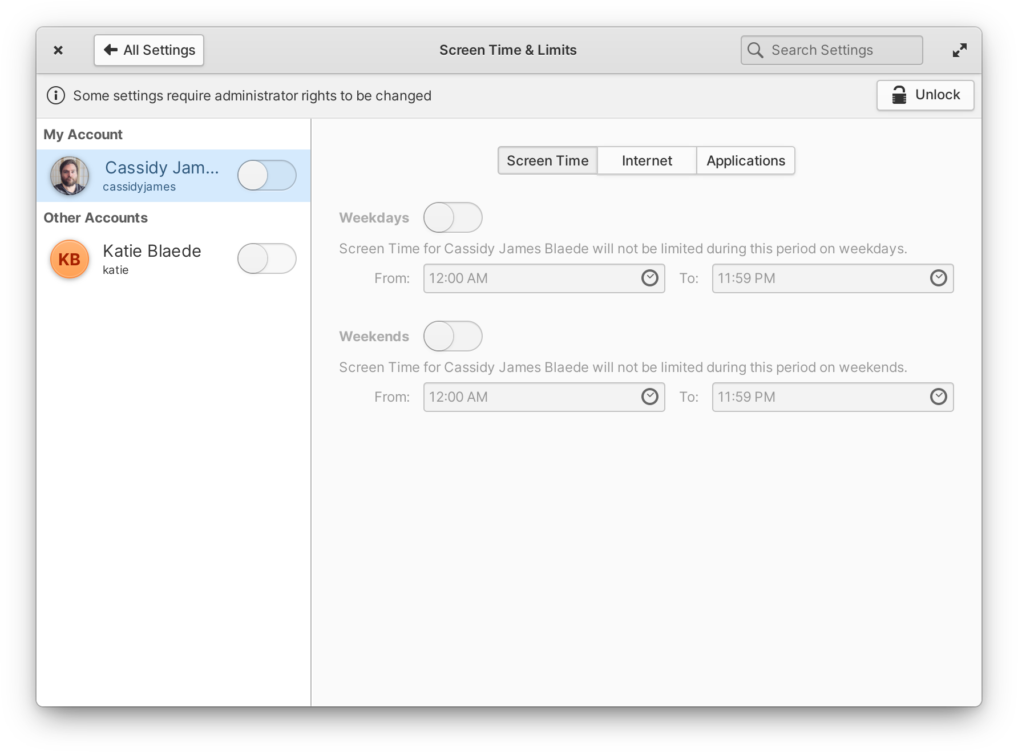Open Weekdays From time picker clock icon

pyautogui.click(x=650, y=278)
